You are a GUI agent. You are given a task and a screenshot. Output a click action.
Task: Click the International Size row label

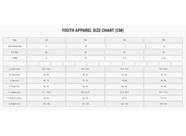15,46
